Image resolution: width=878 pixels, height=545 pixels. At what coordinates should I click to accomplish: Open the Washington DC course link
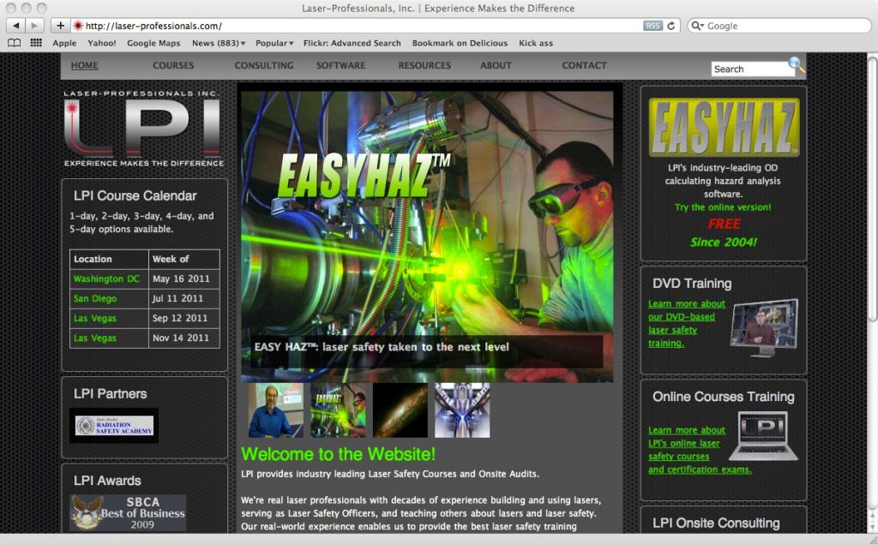point(106,278)
